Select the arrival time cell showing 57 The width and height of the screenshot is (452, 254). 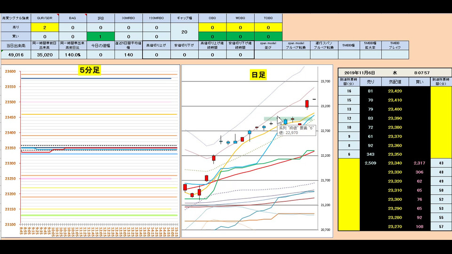pyautogui.click(x=441, y=227)
